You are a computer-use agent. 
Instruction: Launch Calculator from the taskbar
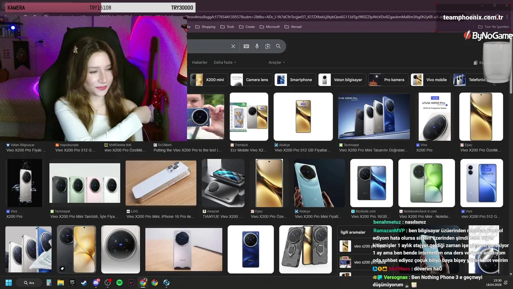[x=49, y=283]
